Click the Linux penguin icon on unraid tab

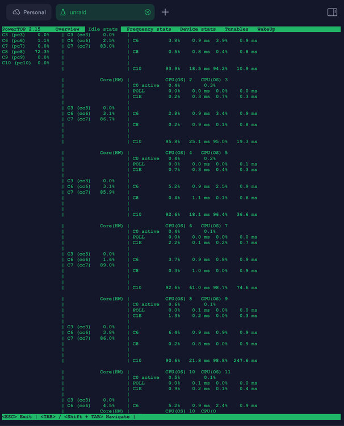tap(62, 12)
